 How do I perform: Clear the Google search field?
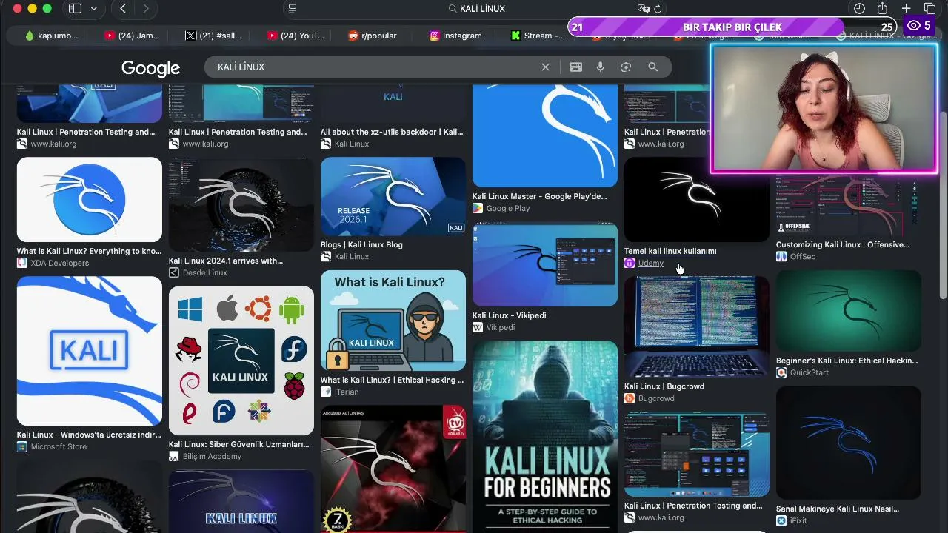546,67
